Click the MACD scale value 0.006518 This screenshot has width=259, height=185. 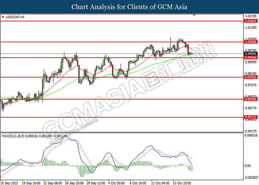click(x=251, y=135)
